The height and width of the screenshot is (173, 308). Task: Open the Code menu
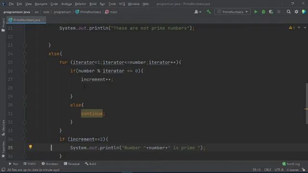pyautogui.click(x=54, y=4)
